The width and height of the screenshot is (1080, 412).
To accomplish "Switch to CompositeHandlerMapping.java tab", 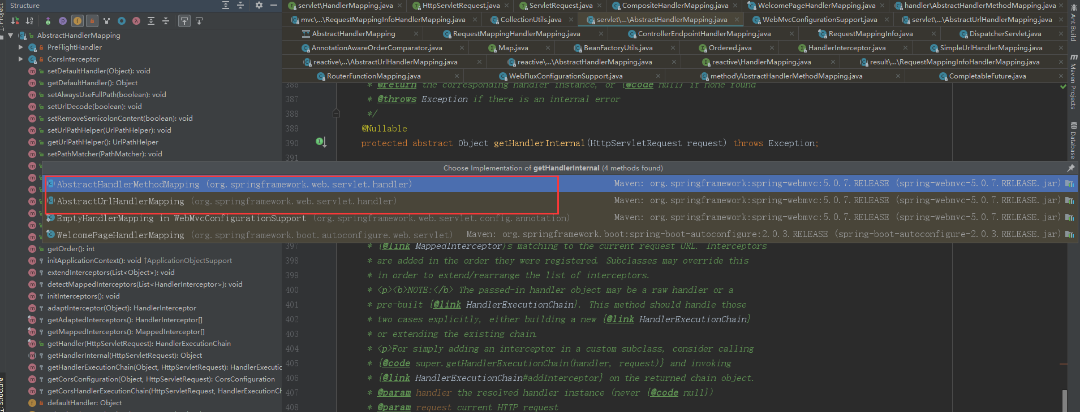I will tap(675, 6).
